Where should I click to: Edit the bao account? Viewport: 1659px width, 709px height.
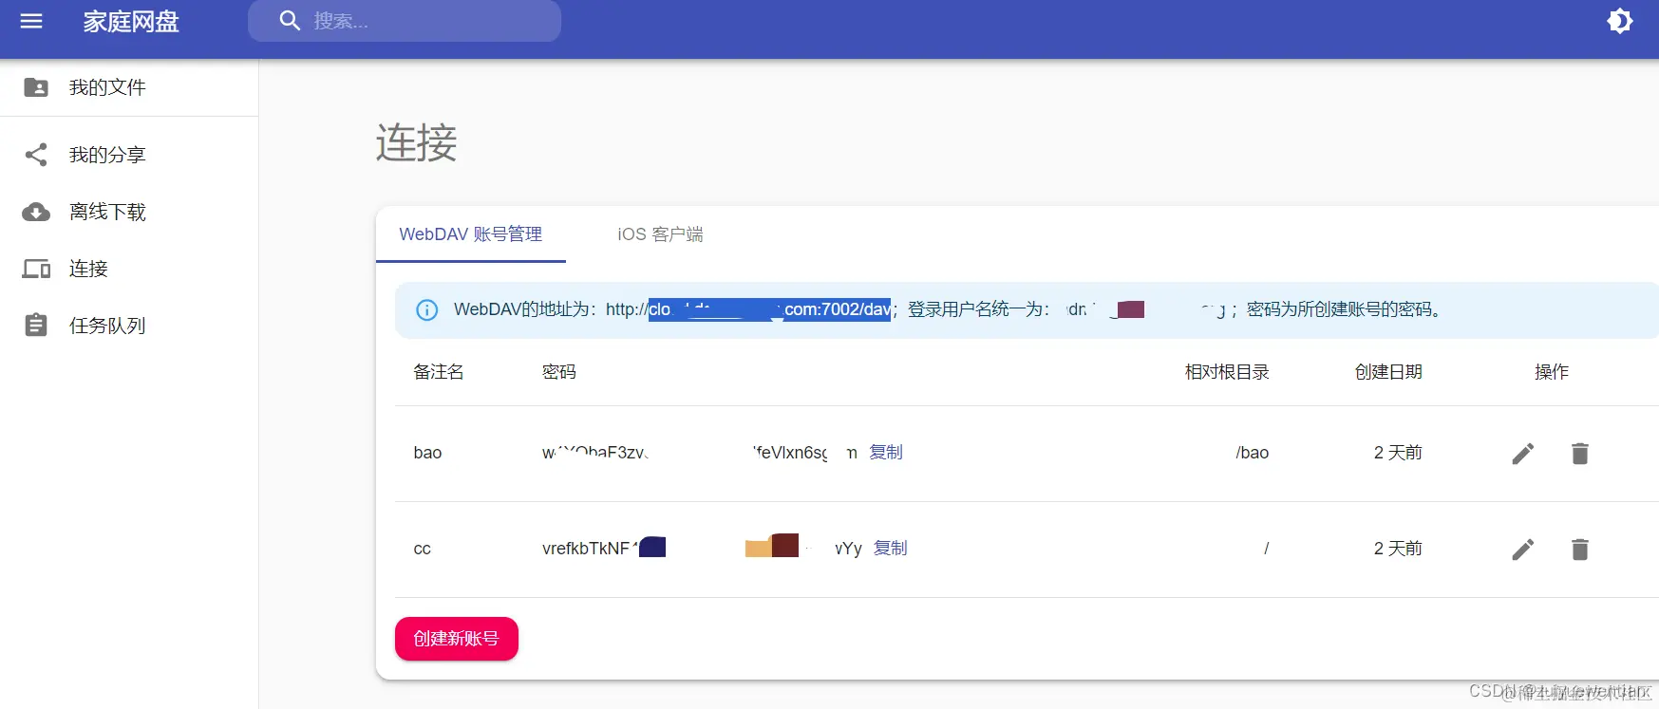tap(1523, 454)
